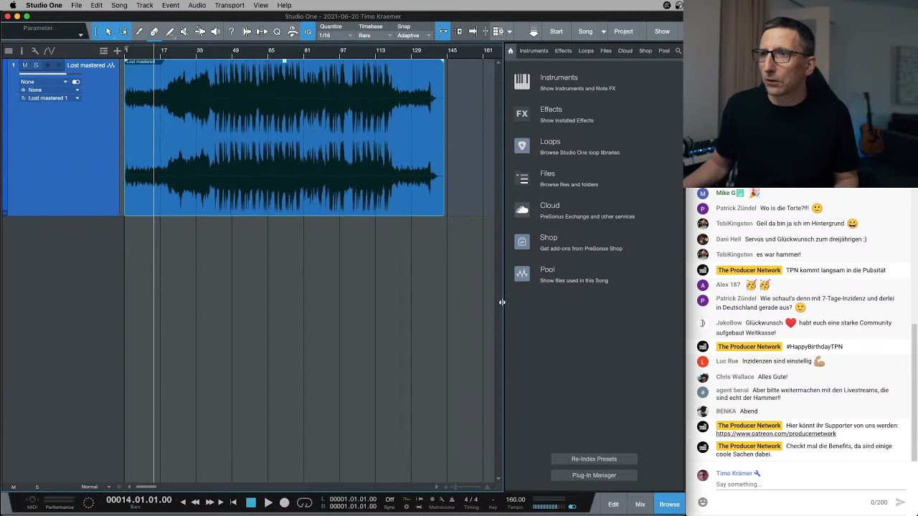Toggle the Browse panel button

pyautogui.click(x=669, y=505)
